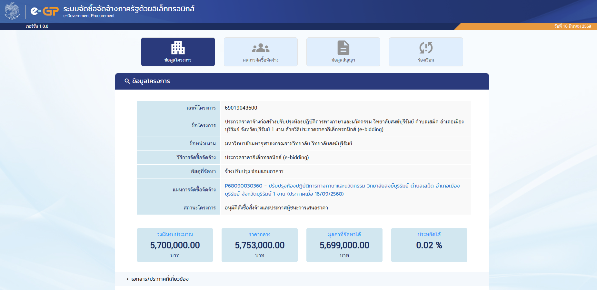The image size is (597, 290).
Task: Click the จ้างปรับปรุง ซ่อมแซมอาคาร value
Action: 254,171
